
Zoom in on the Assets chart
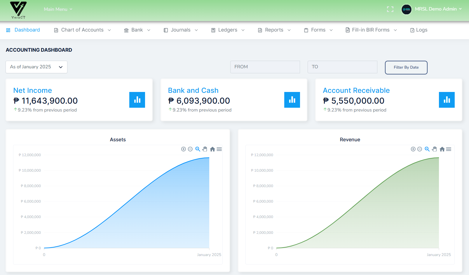pyautogui.click(x=183, y=149)
